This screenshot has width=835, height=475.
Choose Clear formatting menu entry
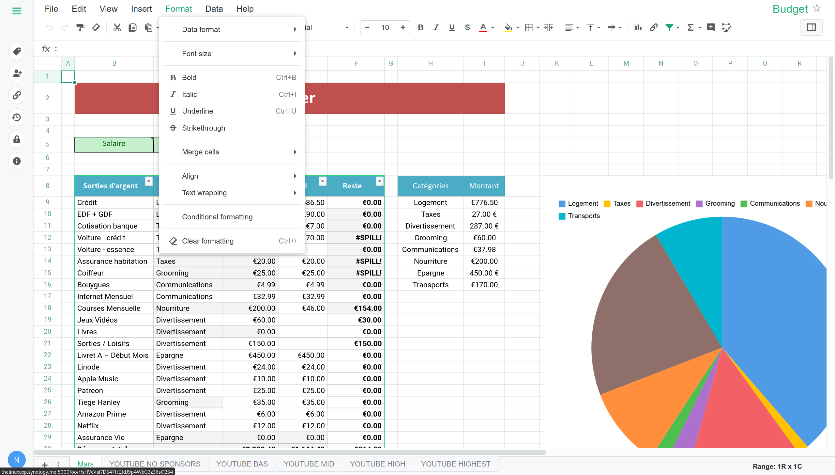[232, 241]
